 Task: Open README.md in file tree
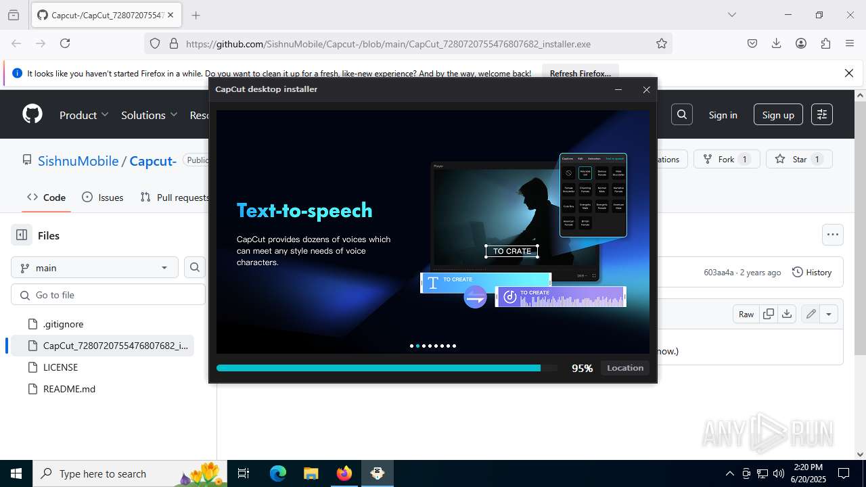(x=69, y=389)
